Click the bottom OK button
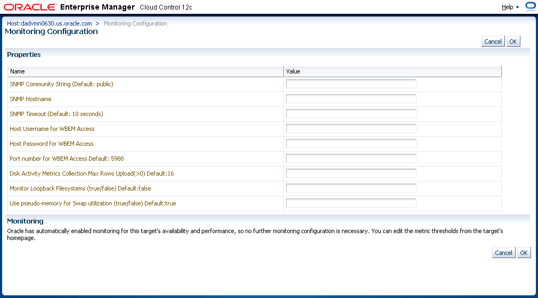The image size is (538, 298). 524,253
